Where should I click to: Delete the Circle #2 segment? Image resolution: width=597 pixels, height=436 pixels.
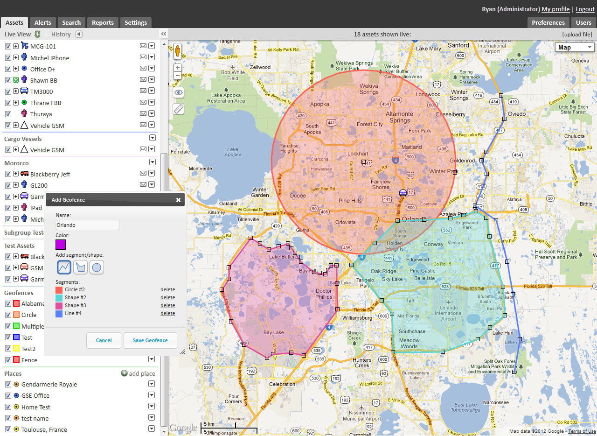click(x=167, y=289)
